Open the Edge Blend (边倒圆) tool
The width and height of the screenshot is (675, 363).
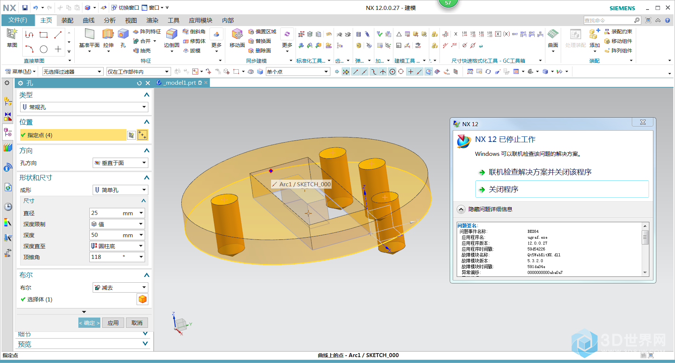click(171, 38)
